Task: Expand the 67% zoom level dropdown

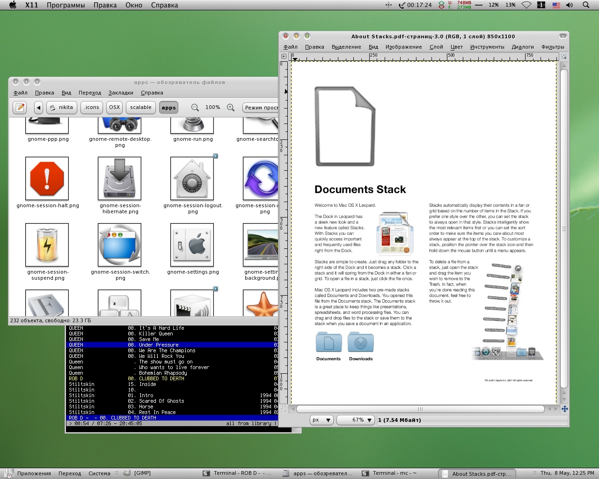Action: click(356, 420)
